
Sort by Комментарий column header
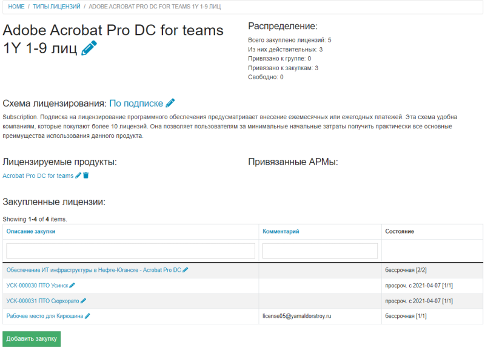(x=281, y=231)
